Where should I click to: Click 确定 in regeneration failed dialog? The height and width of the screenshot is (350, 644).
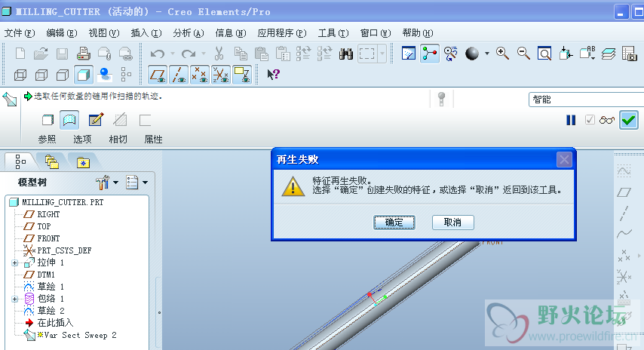(394, 223)
